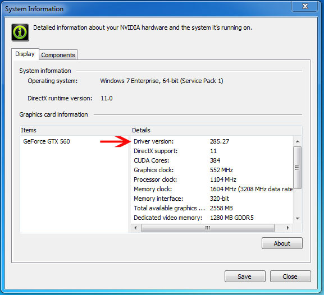
Task: Click the vertical scrollbar up arrow
Action: pos(298,141)
